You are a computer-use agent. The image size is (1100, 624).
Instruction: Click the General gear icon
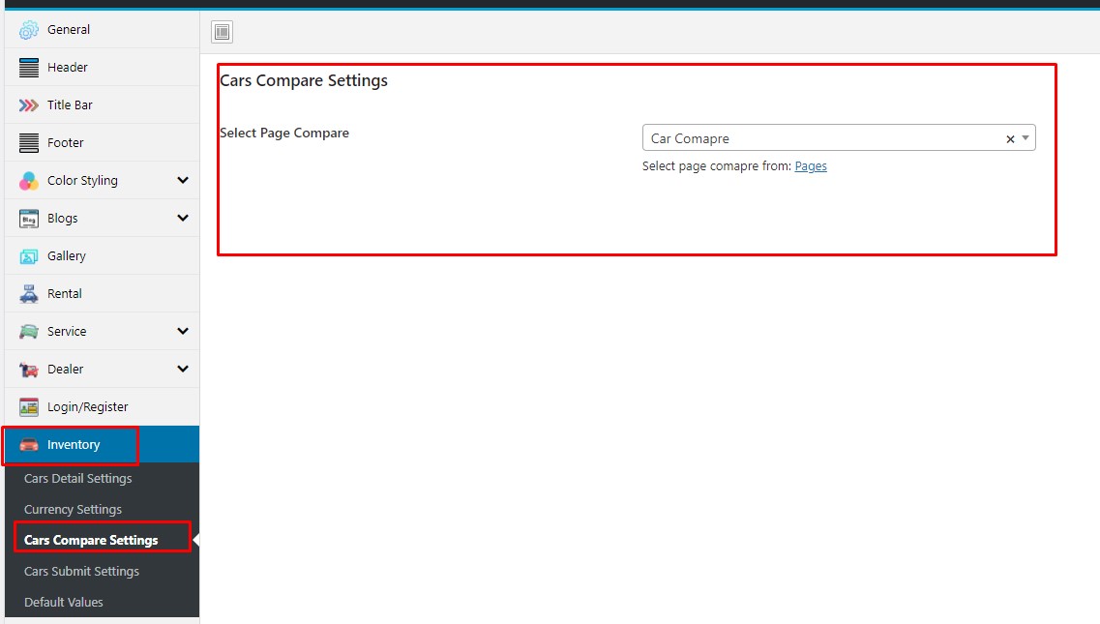29,30
